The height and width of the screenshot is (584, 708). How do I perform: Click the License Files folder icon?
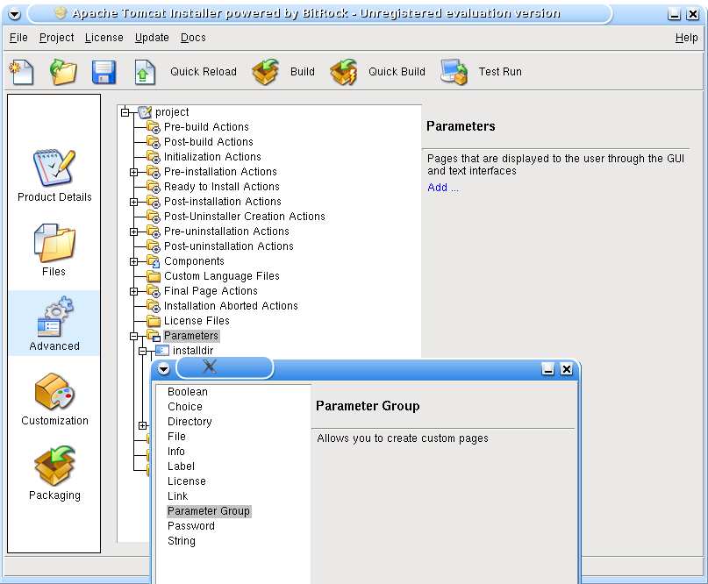154,321
